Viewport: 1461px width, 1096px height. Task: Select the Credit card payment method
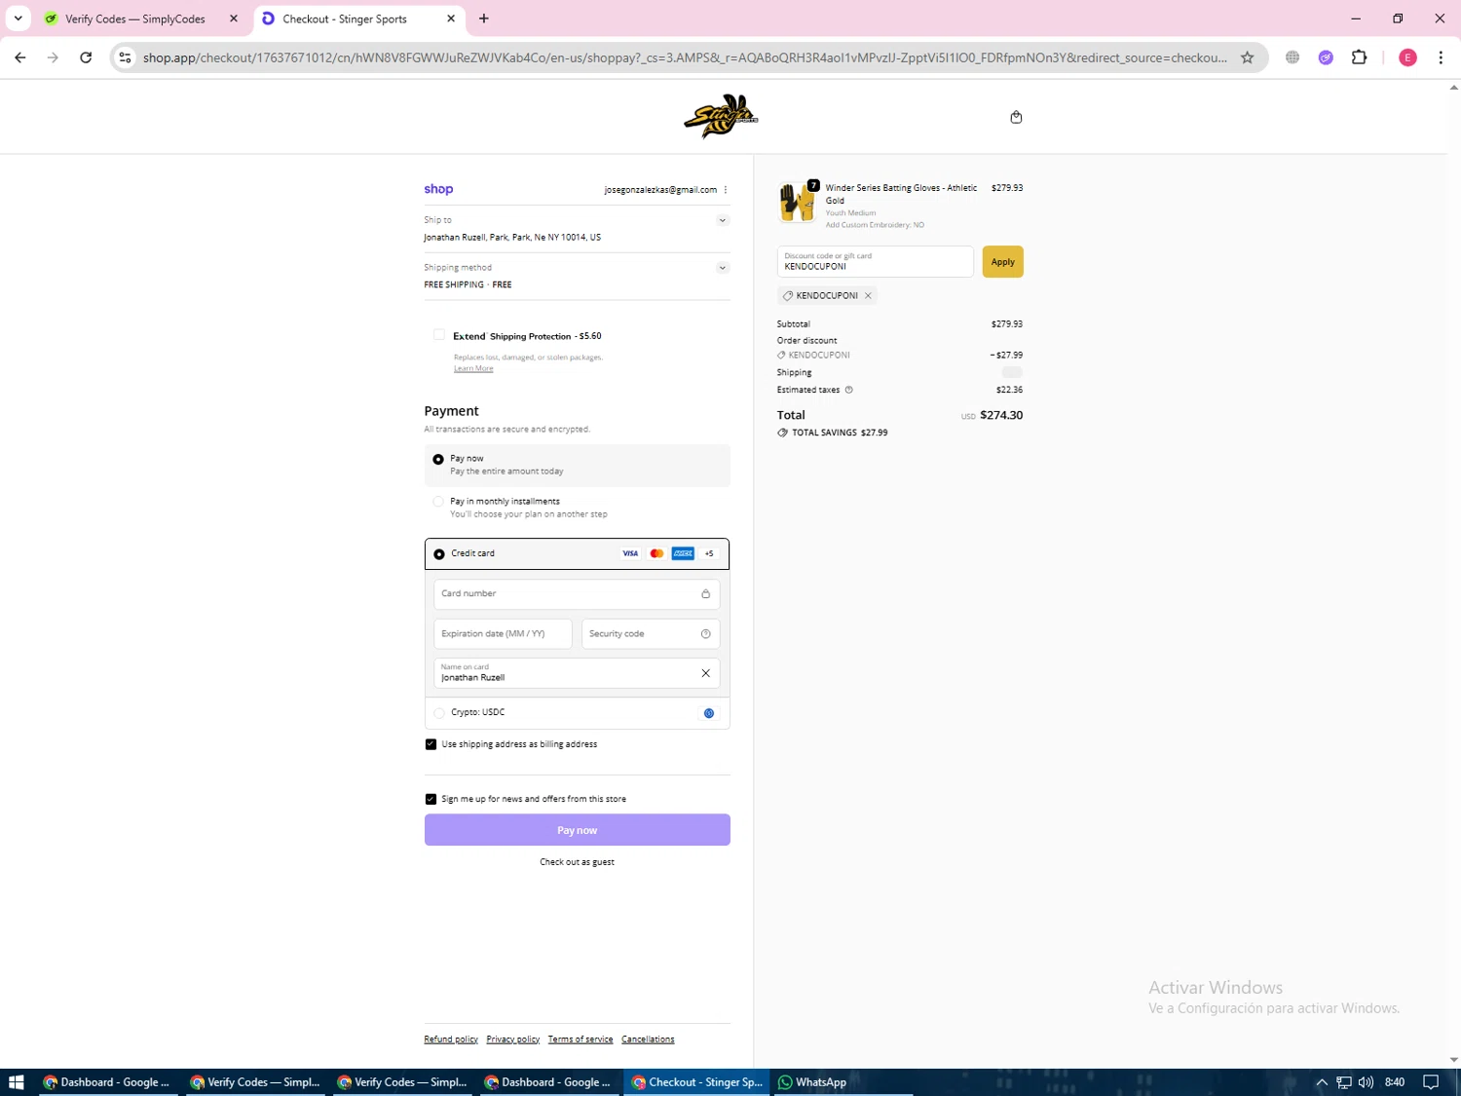point(439,554)
